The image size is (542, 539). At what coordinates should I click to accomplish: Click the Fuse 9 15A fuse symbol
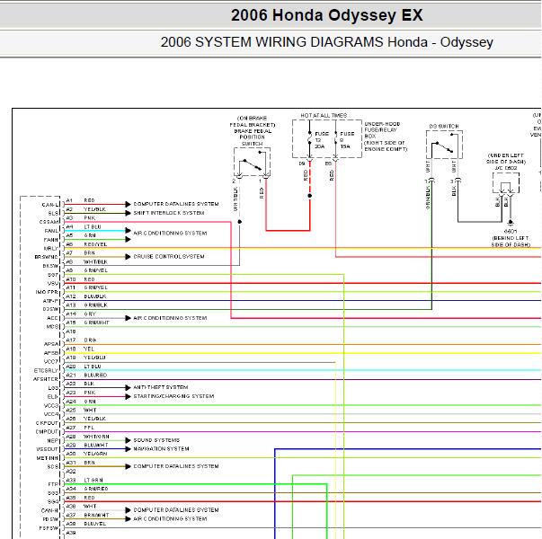[x=335, y=139]
